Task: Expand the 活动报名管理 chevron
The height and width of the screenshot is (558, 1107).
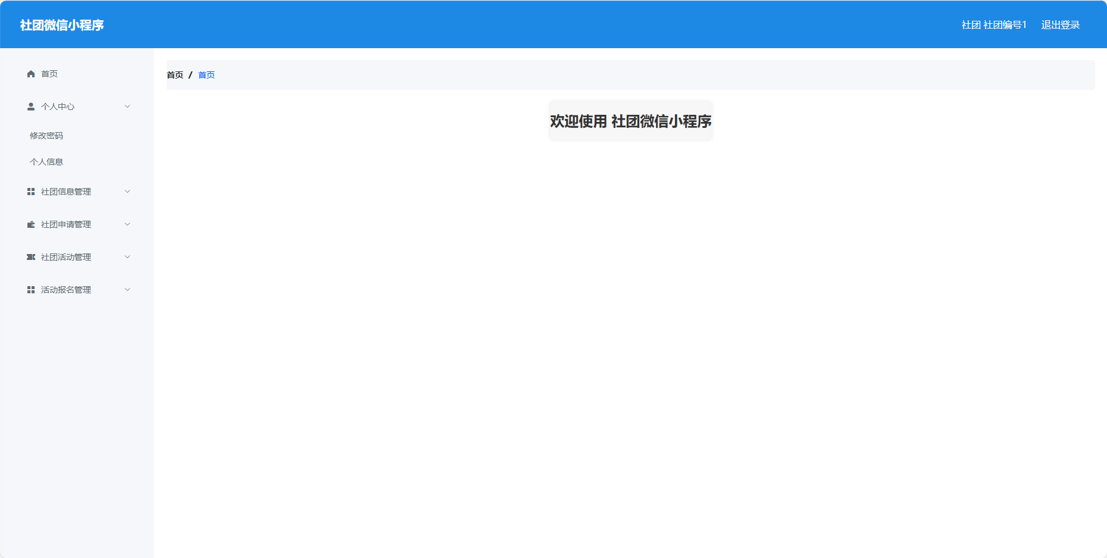Action: point(127,290)
